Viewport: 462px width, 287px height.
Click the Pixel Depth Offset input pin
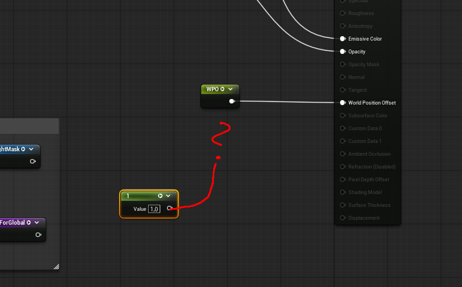tap(343, 180)
